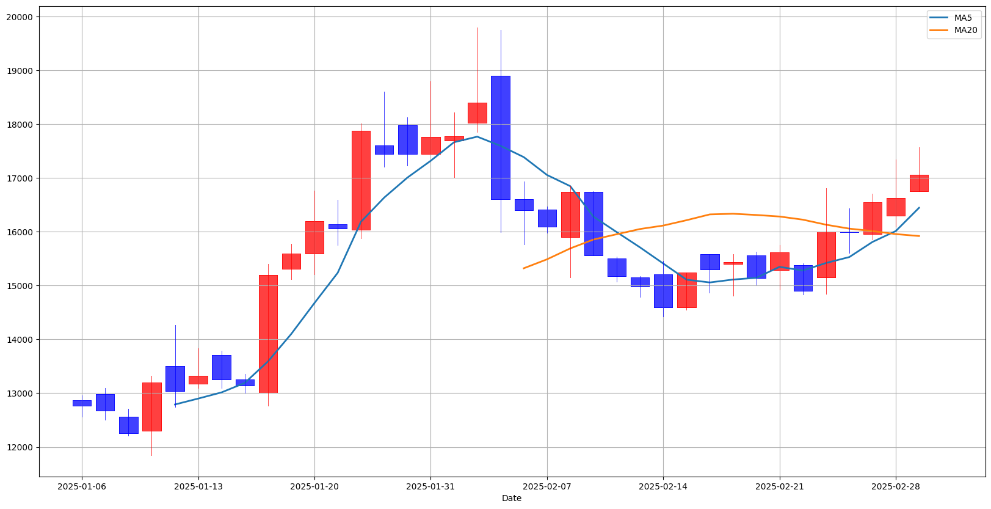Click the MA5 legend label
The width and height of the screenshot is (991, 509).
963,18
